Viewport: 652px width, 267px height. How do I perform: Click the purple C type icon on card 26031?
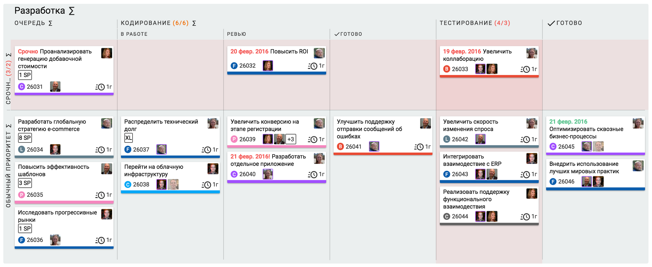tap(22, 87)
